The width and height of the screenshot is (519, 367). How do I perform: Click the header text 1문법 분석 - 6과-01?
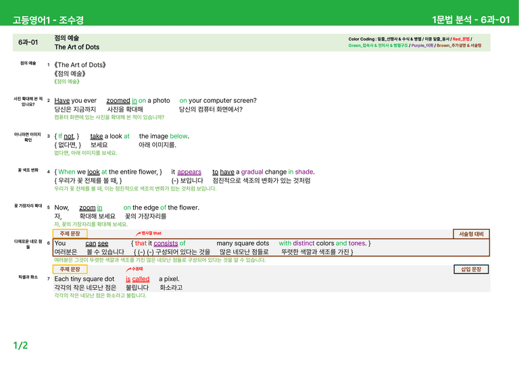tap(470, 20)
